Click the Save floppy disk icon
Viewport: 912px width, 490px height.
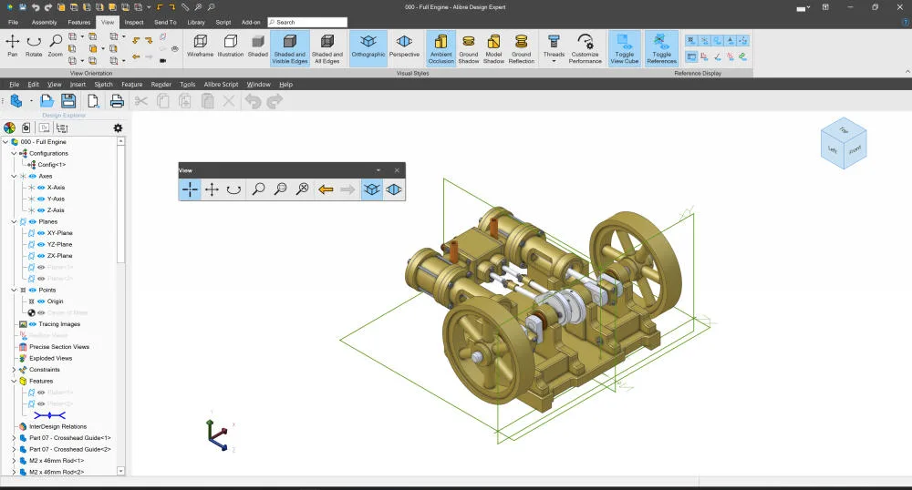pyautogui.click(x=68, y=101)
